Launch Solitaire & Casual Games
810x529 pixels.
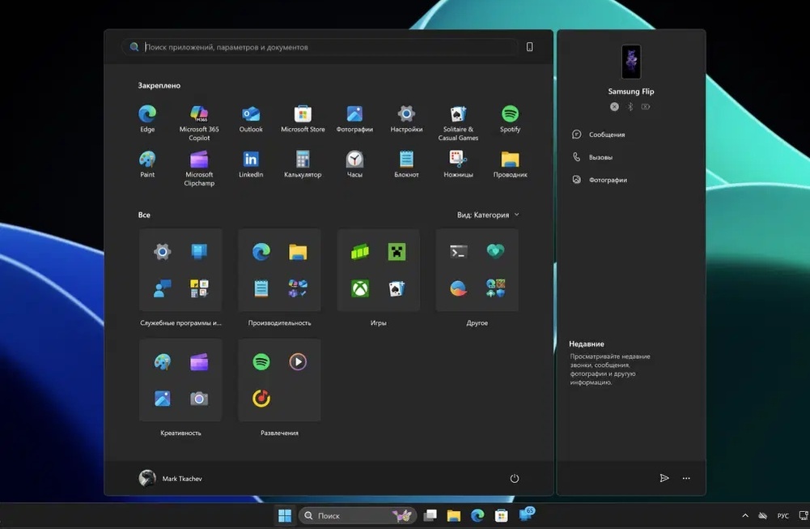458,122
